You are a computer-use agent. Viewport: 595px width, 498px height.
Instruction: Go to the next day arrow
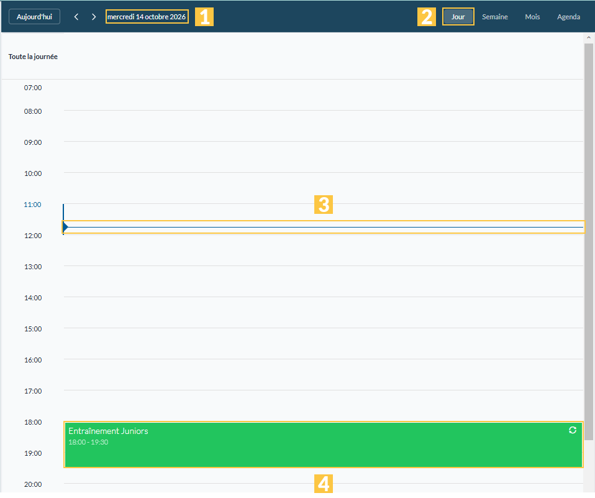(x=94, y=17)
